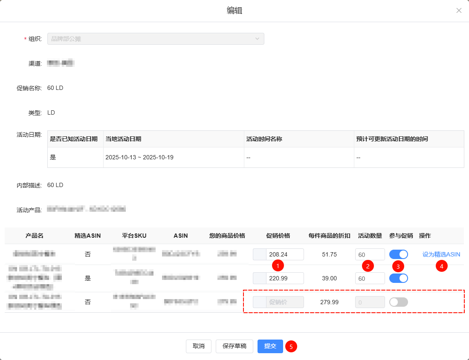
Task: Click the 活动数量 field in the first row
Action: point(370,254)
